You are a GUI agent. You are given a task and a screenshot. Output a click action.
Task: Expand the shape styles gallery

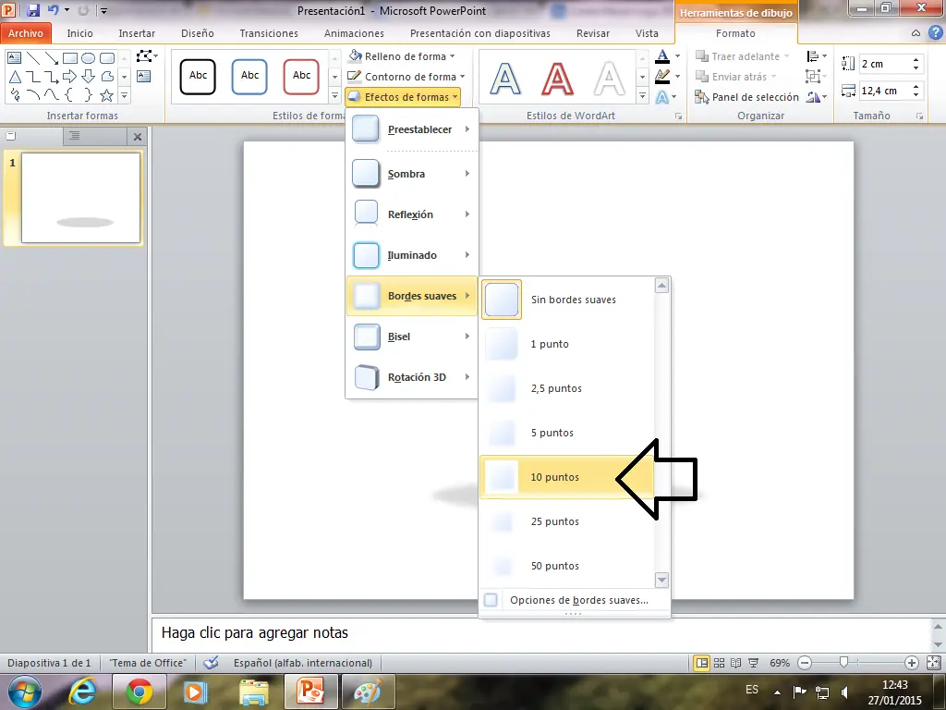(334, 95)
